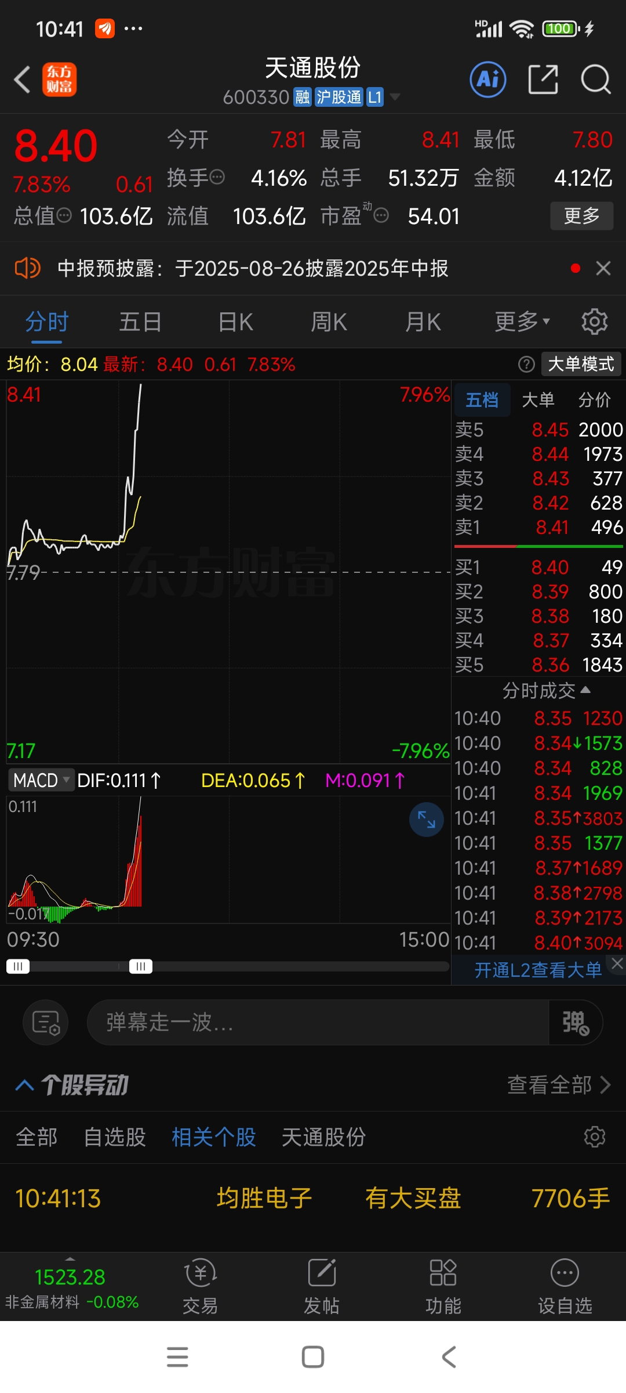The width and height of the screenshot is (626, 1393).
Task: Dismiss the announcement banner
Action: [603, 268]
